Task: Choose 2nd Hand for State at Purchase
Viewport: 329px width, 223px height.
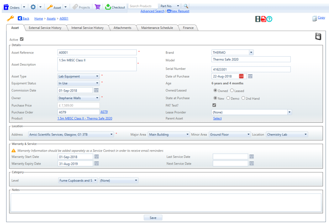Action: pos(243,98)
